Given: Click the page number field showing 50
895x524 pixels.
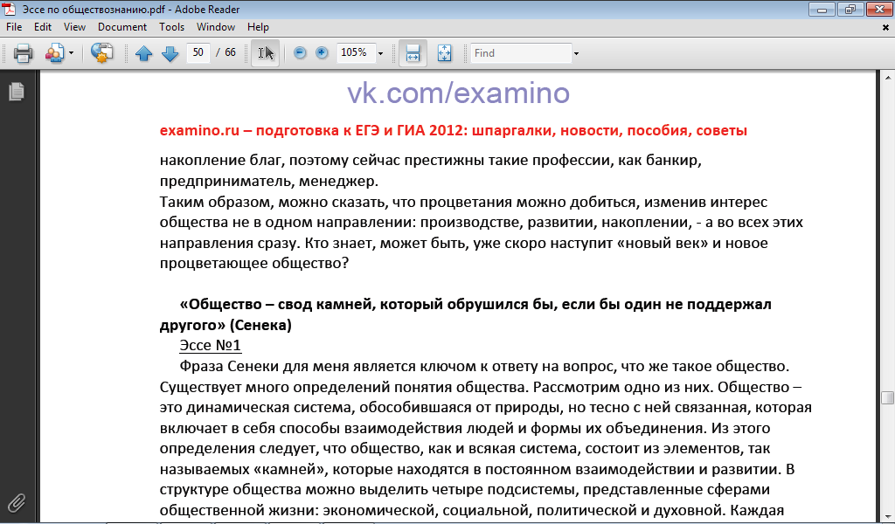Looking at the screenshot, I should tap(198, 53).
